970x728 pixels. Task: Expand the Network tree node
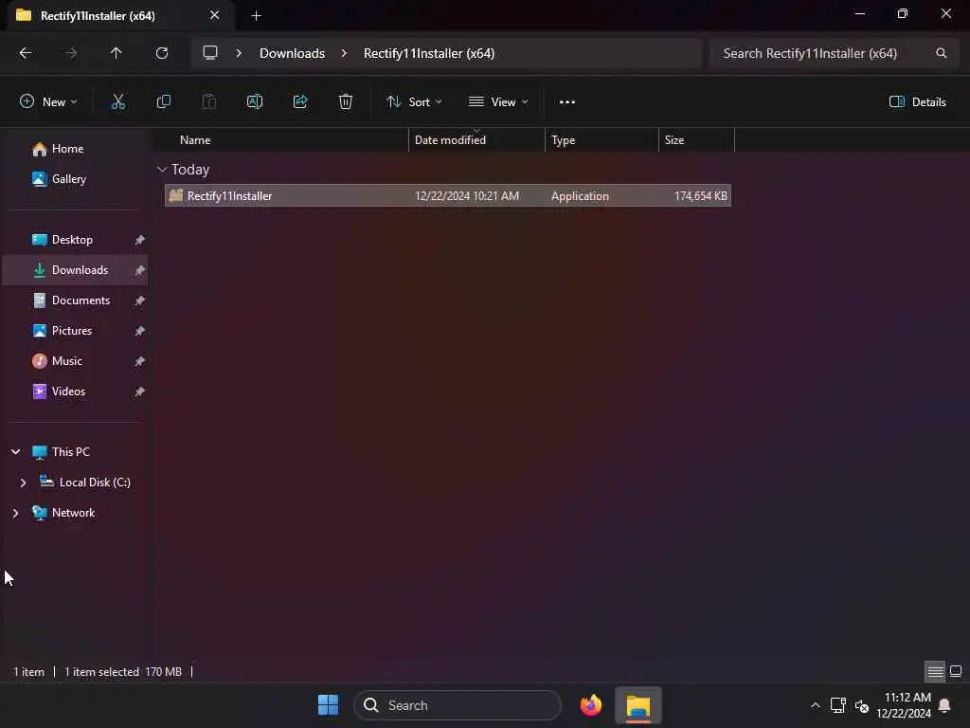(15, 513)
